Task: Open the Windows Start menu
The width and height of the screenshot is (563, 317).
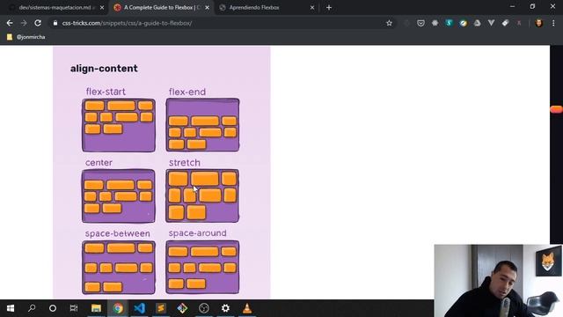Action: coord(11,308)
